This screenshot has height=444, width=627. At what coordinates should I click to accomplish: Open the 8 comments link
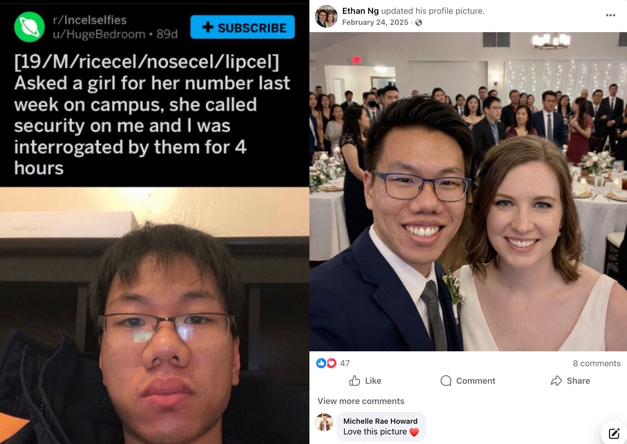click(x=597, y=363)
